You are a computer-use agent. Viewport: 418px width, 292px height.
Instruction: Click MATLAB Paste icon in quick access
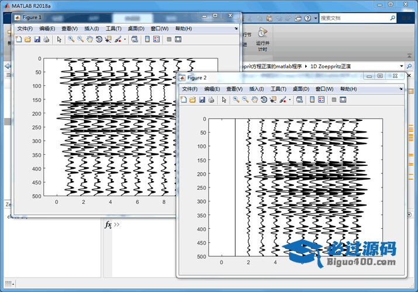[270, 18]
